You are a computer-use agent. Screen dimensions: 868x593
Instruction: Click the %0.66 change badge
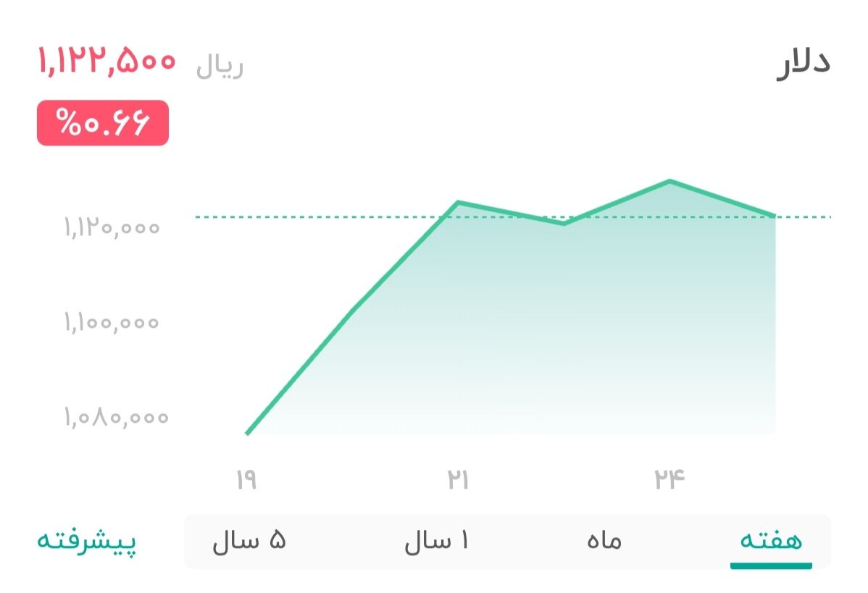[x=101, y=123]
